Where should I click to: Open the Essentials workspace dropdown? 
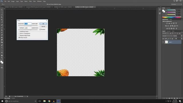click(176, 4)
